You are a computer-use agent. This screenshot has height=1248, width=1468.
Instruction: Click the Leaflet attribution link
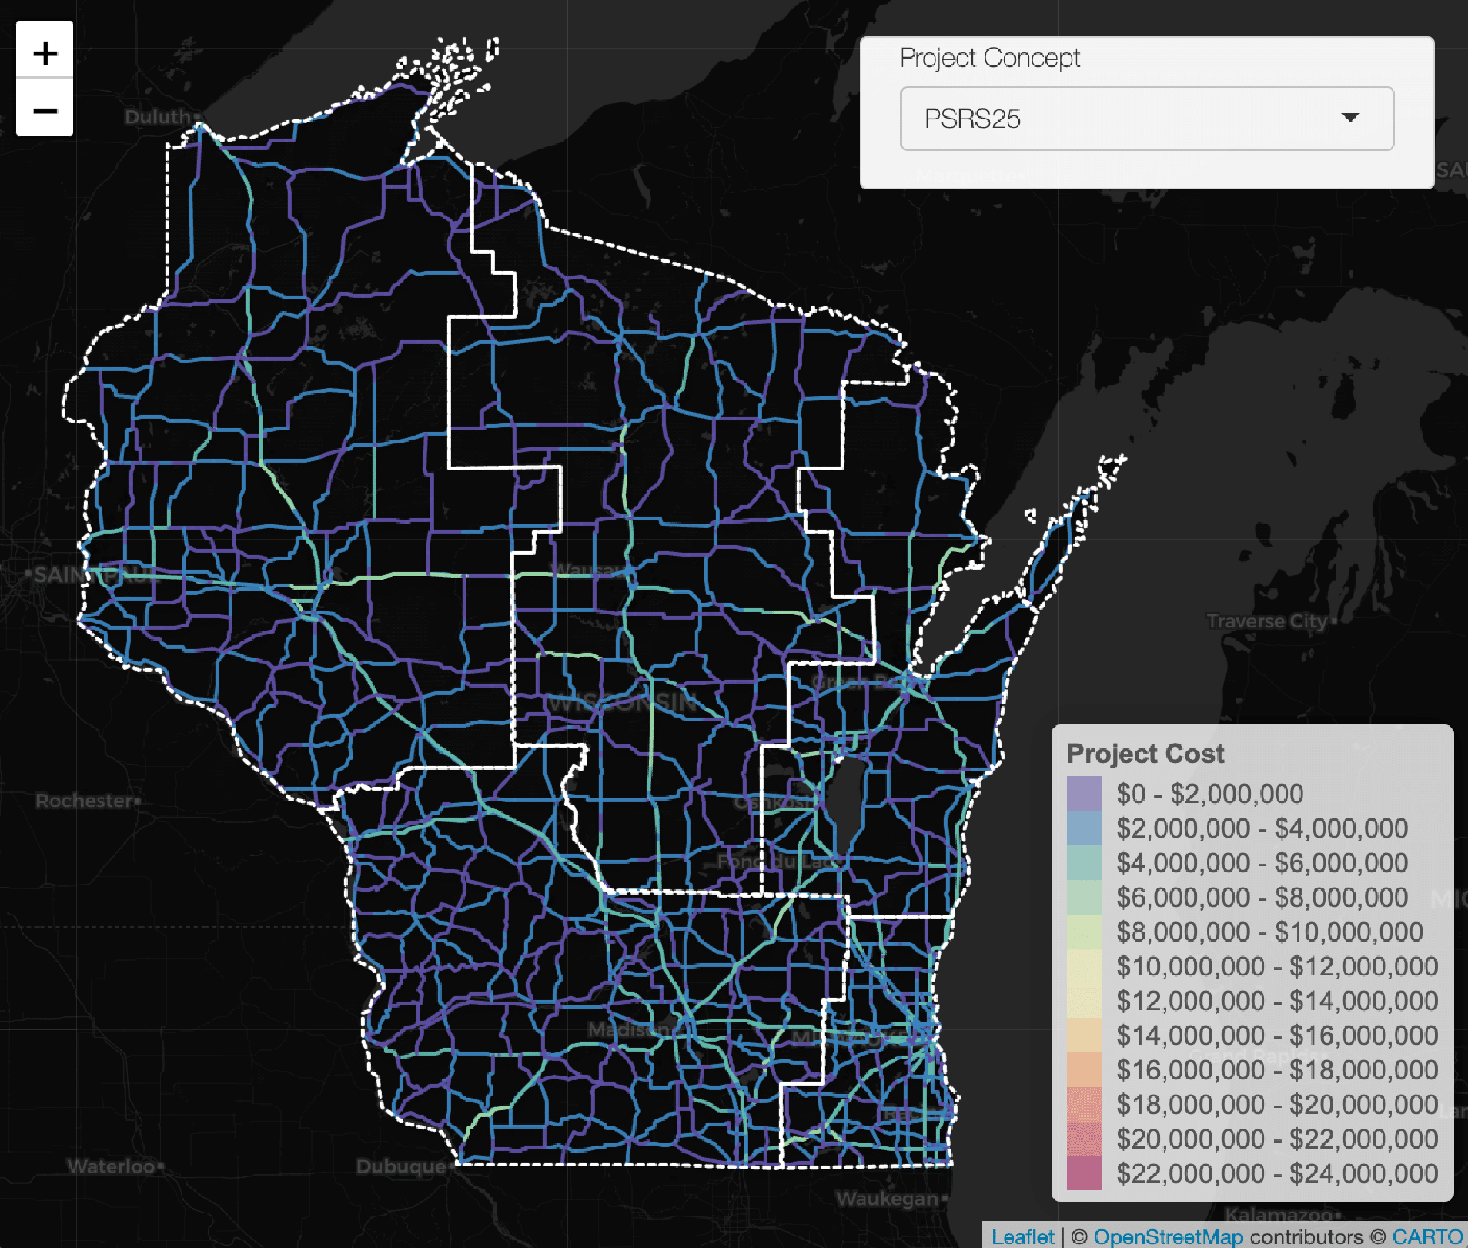[1023, 1236]
